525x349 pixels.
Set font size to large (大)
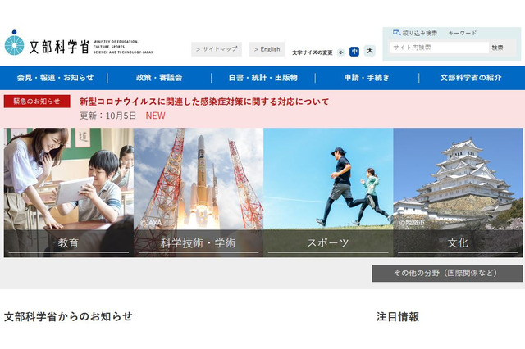point(370,51)
